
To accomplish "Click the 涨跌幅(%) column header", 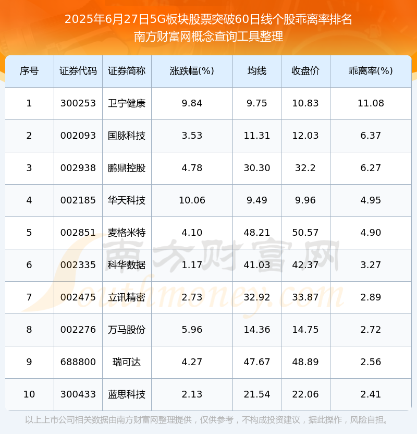I will [x=192, y=71].
